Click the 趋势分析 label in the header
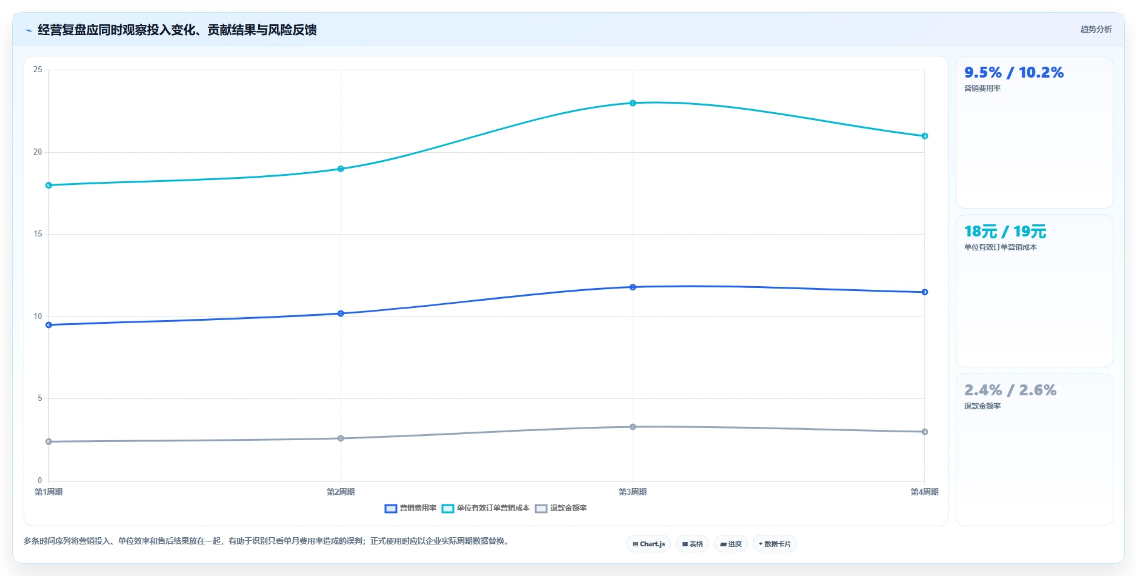This screenshot has height=576, width=1137. pyautogui.click(x=1096, y=29)
